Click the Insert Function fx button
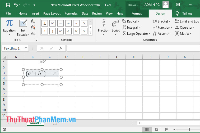Image resolution: width=200 pixels, height=133 pixels. pyautogui.click(x=61, y=48)
